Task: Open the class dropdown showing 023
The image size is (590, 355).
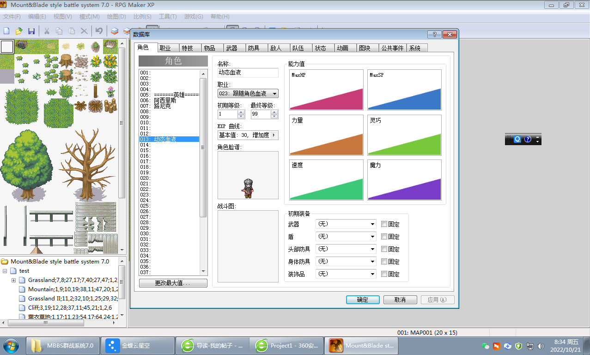Action: [248, 93]
